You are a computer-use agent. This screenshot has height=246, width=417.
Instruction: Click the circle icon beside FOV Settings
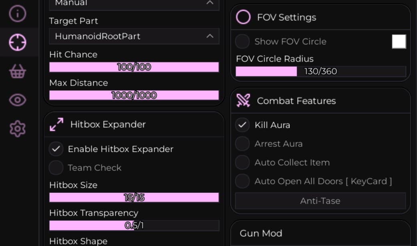tap(243, 17)
